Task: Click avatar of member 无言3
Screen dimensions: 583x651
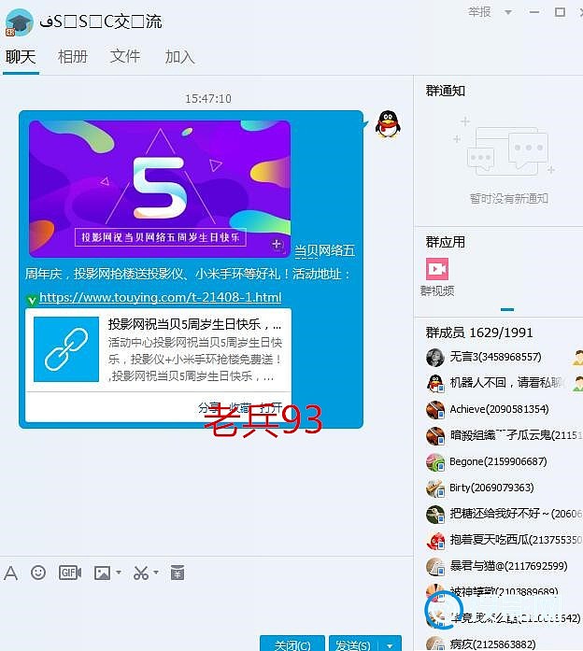Action: tap(435, 357)
